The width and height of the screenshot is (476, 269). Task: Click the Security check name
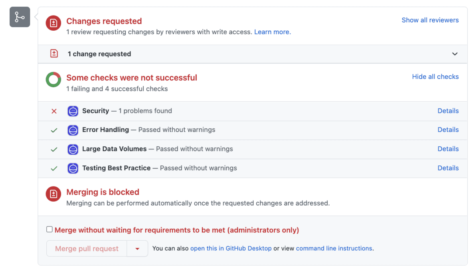(96, 111)
